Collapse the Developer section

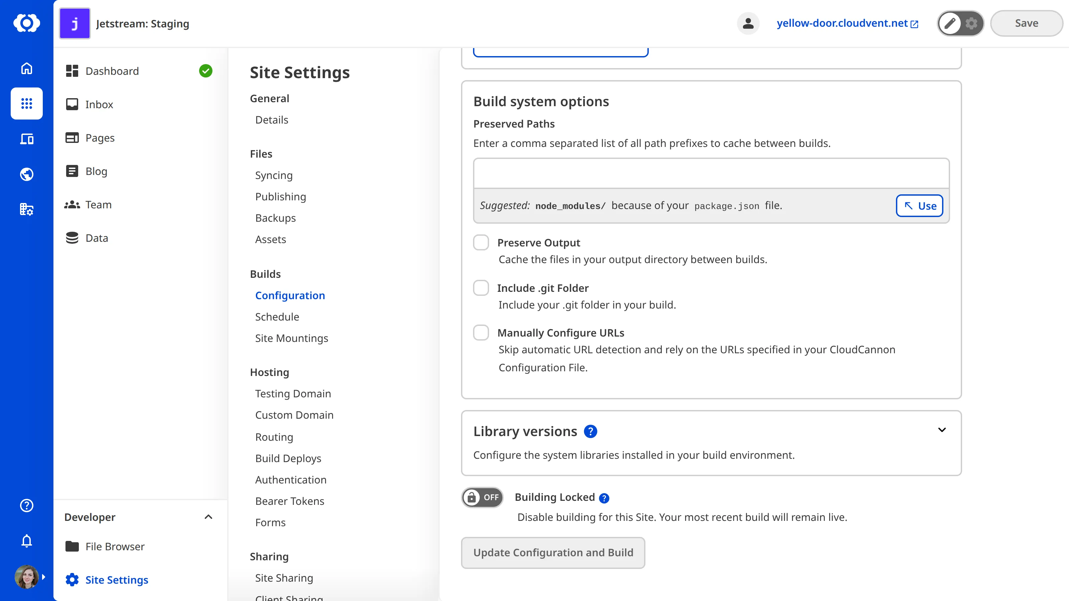pyautogui.click(x=208, y=517)
